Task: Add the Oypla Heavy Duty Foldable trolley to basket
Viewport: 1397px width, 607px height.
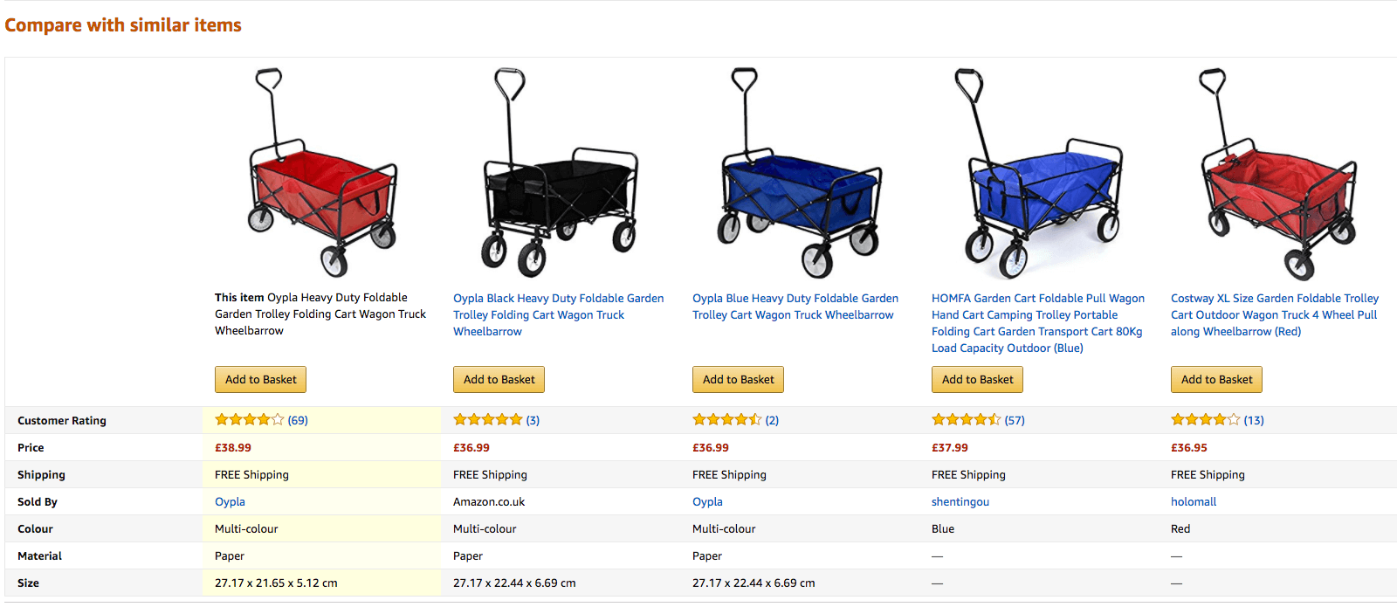Action: [x=260, y=379]
